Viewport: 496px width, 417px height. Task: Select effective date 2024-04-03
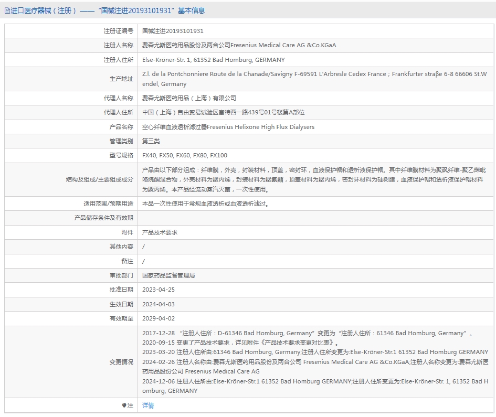159,304
